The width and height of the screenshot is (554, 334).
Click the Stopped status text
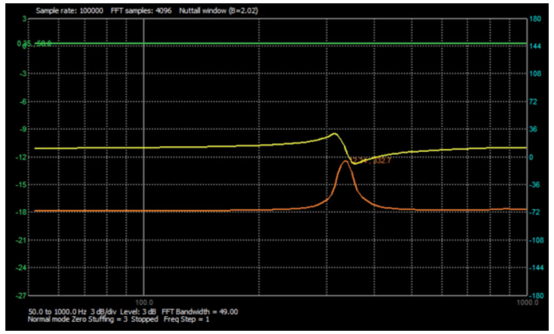tap(144, 319)
